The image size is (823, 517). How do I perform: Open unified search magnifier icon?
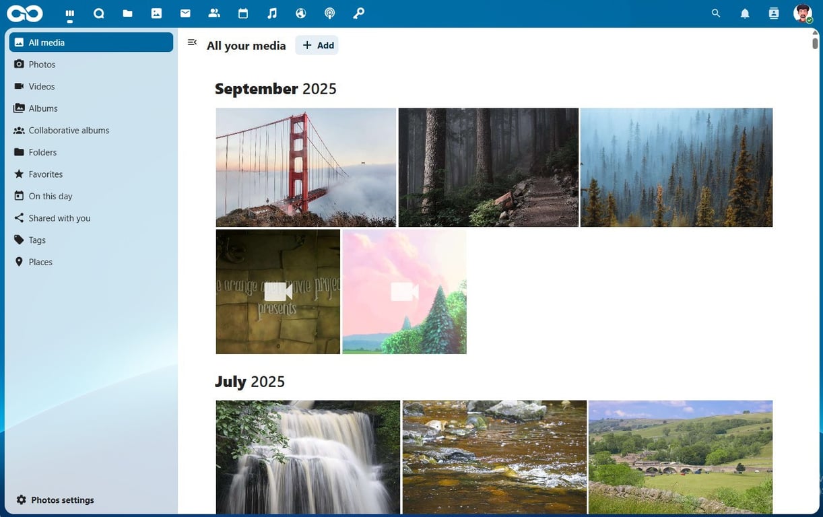tap(716, 13)
